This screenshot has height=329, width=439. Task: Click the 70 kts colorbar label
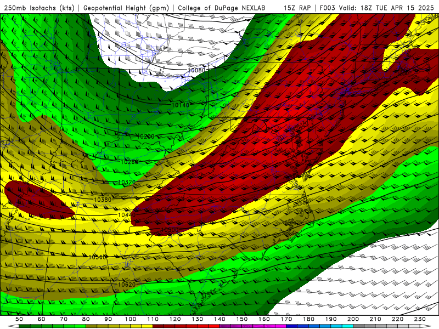[x=64, y=319]
